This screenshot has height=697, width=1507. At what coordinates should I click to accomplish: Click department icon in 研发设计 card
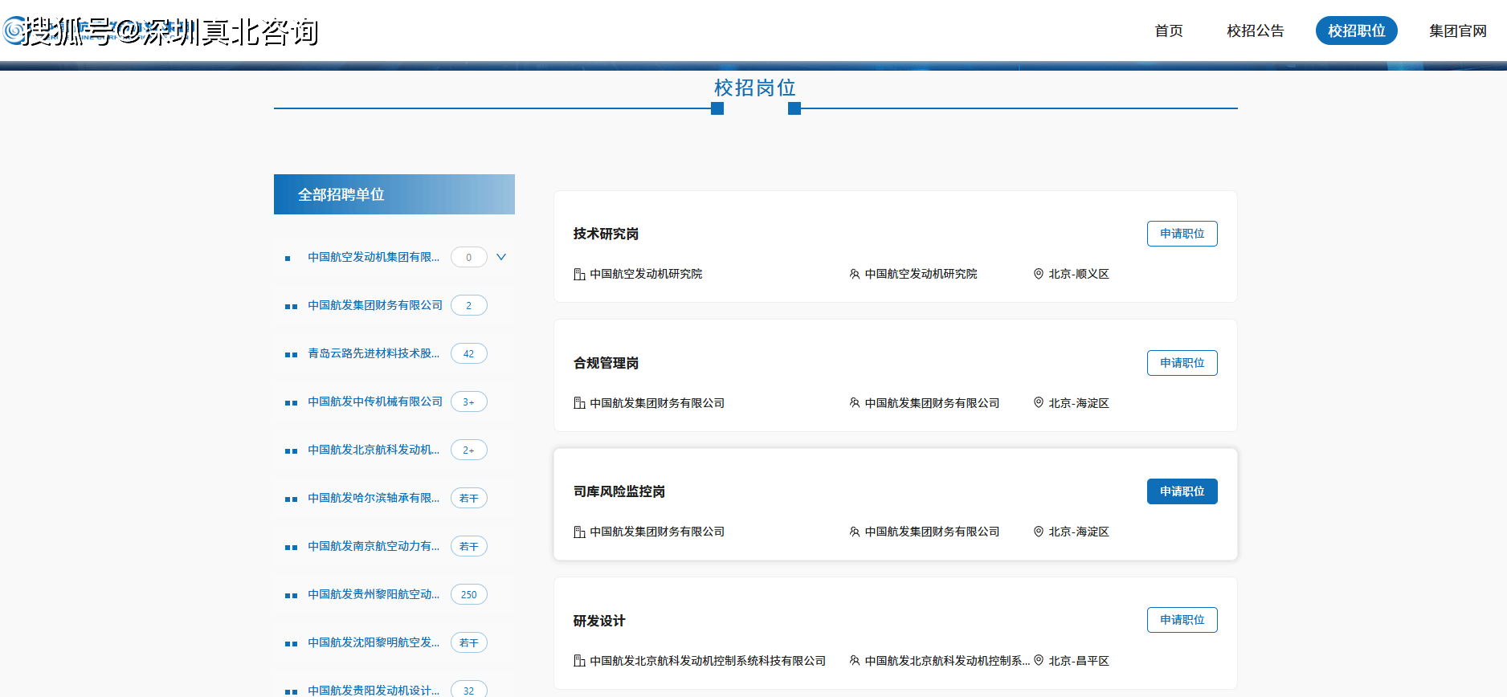[855, 661]
